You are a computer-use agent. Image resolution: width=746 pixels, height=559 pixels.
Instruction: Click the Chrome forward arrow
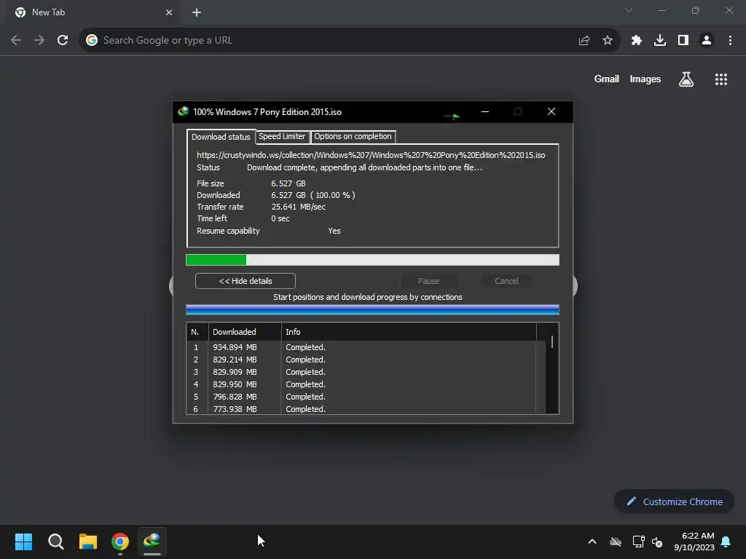click(39, 41)
